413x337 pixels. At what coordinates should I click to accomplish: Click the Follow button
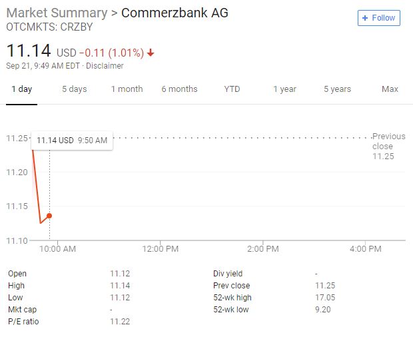tap(378, 18)
